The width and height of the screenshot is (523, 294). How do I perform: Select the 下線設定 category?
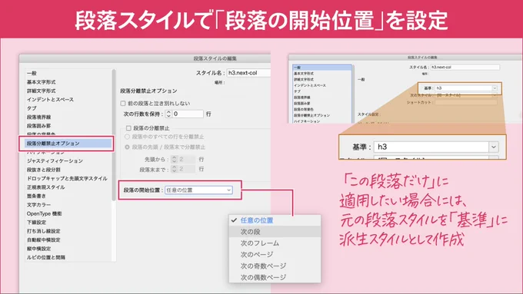(36, 222)
